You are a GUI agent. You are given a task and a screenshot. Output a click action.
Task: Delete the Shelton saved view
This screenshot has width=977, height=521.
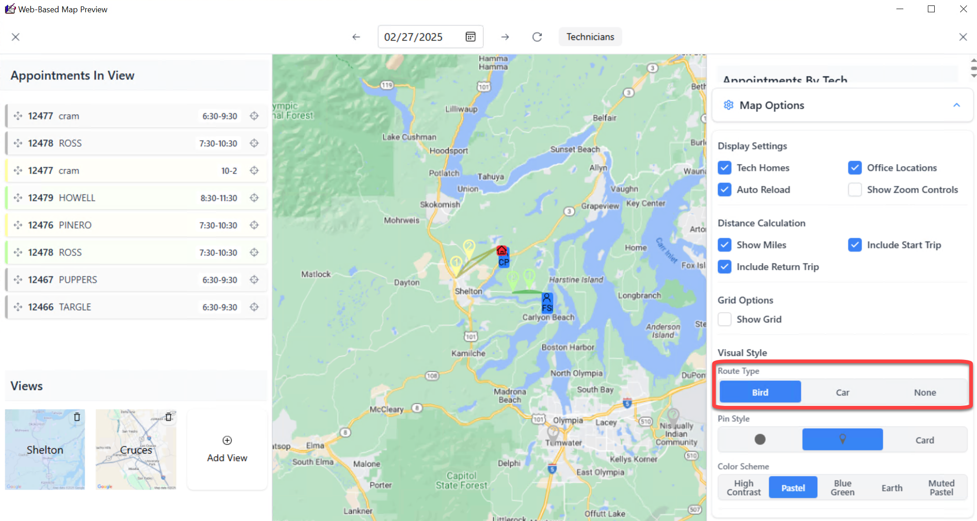tap(77, 417)
